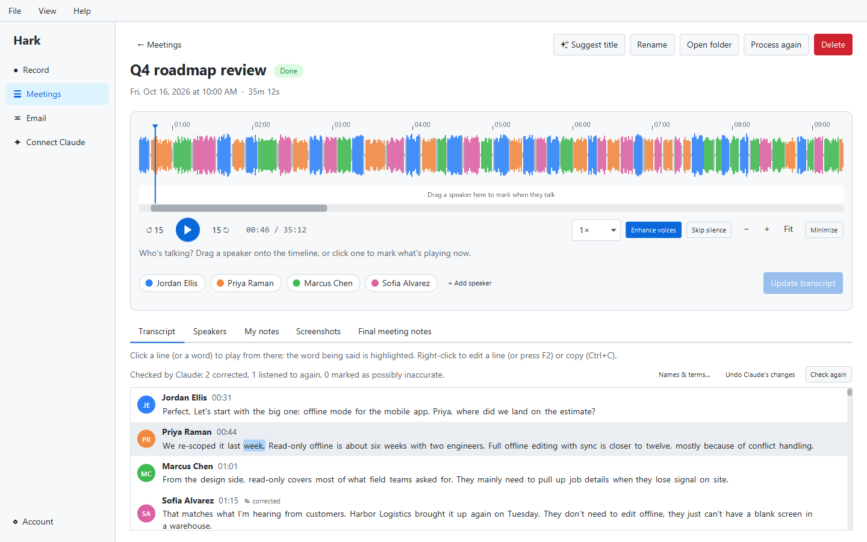
Task: Toggle Enhance voices
Action: click(653, 230)
